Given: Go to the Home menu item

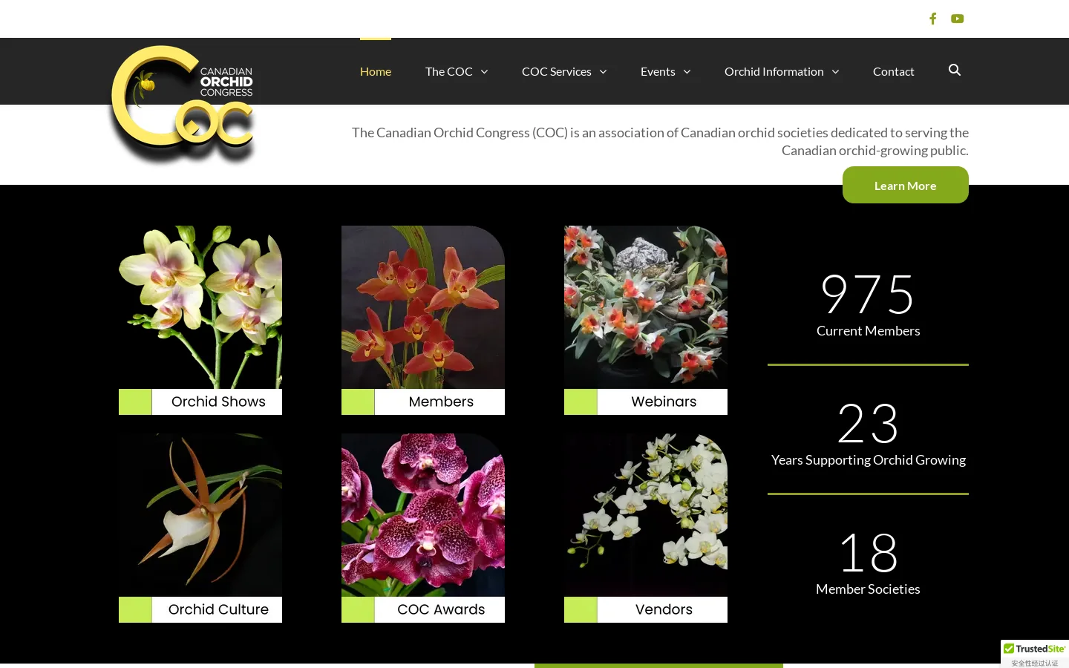Looking at the screenshot, I should [x=376, y=71].
